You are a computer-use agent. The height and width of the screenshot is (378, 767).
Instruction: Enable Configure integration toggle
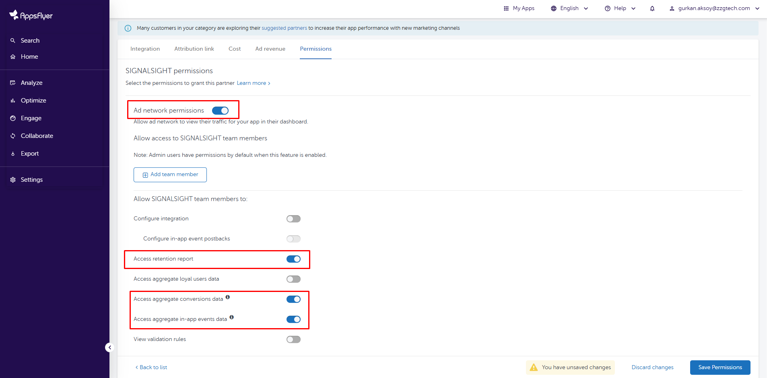[x=293, y=219]
